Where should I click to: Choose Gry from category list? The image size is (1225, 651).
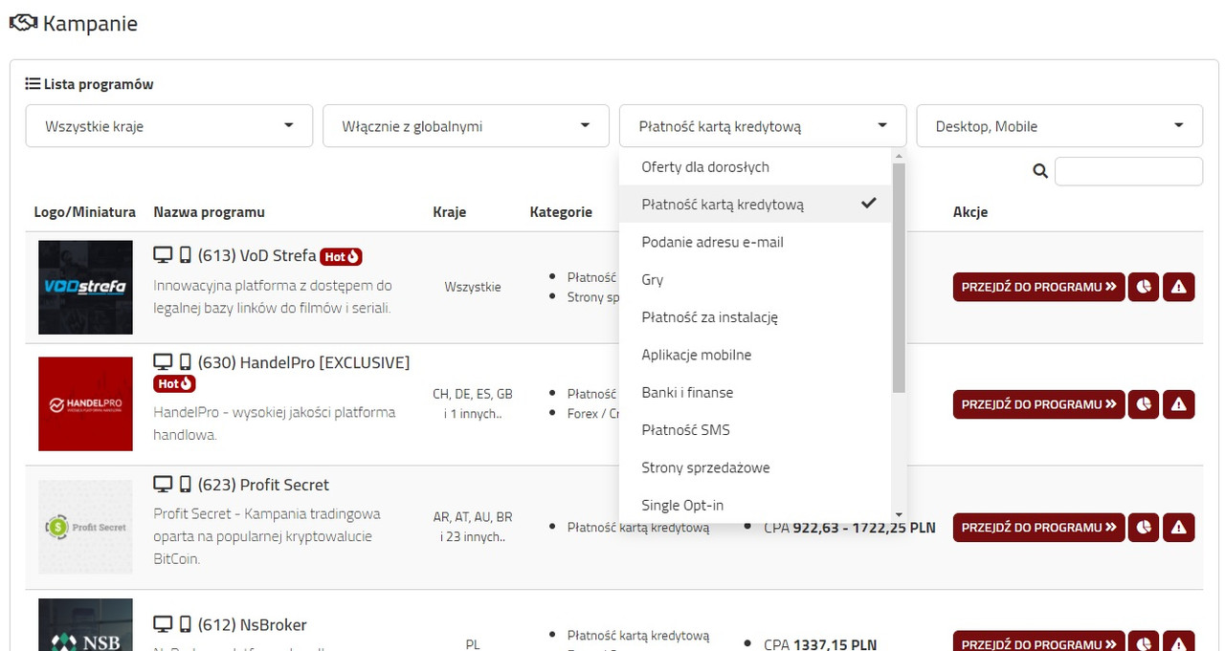point(755,279)
